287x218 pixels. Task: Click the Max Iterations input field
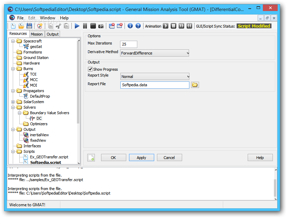point(128,44)
